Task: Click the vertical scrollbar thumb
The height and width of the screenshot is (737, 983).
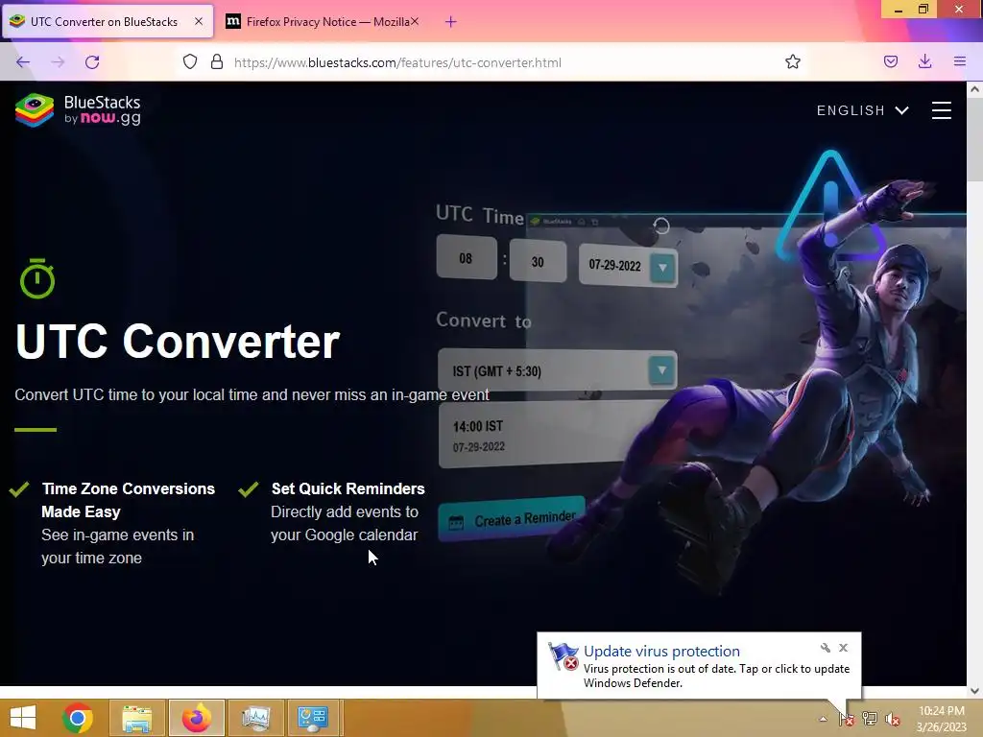Action: pyautogui.click(x=975, y=141)
